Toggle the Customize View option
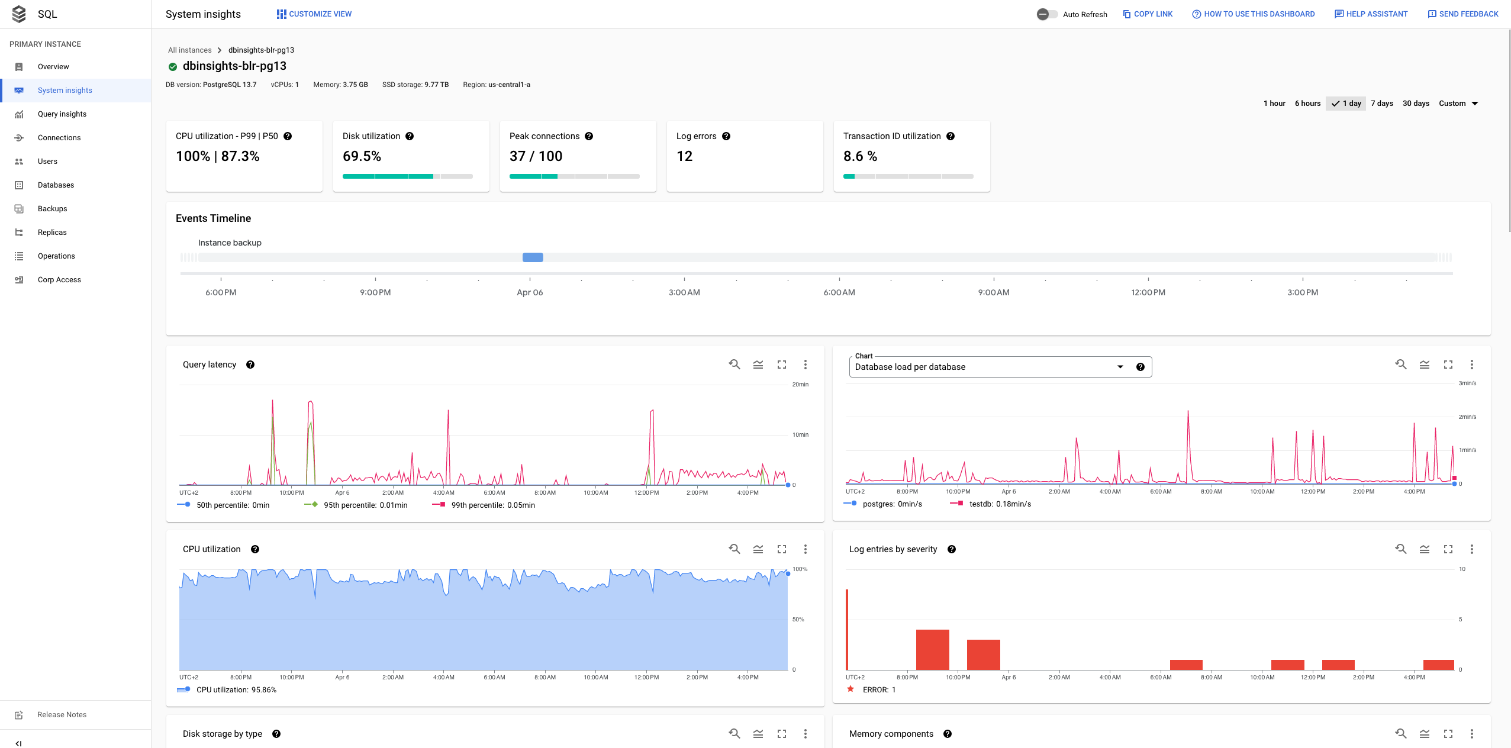Viewport: 1511px width, 748px height. coord(312,14)
